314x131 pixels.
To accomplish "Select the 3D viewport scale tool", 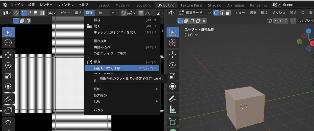I will (173, 76).
